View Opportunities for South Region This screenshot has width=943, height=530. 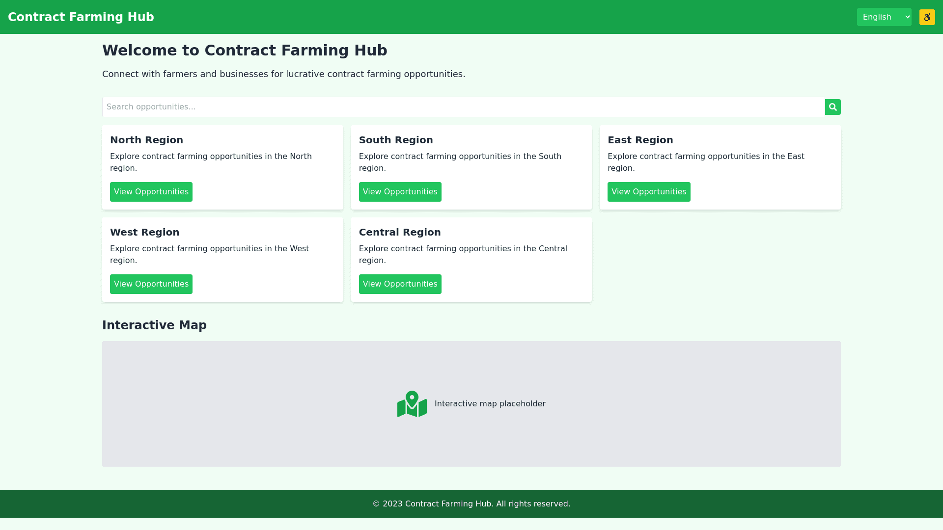400,192
